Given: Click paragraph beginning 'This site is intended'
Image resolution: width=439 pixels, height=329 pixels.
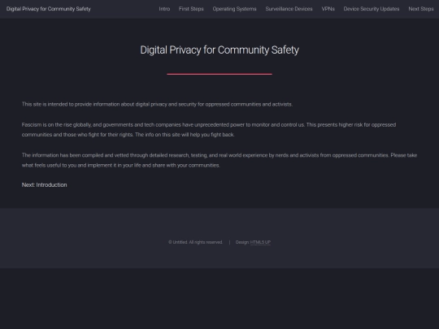Looking at the screenshot, I should (157, 104).
